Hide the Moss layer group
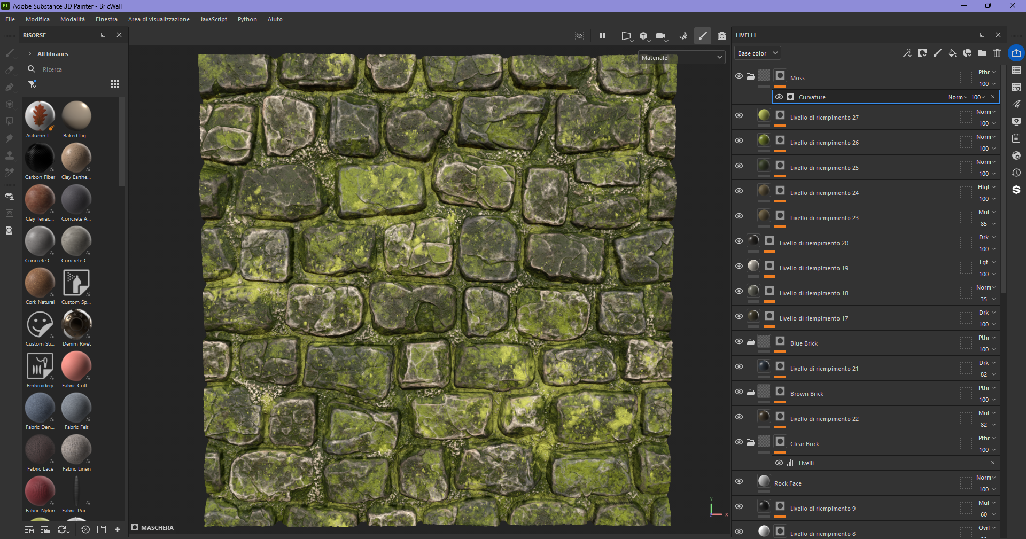The height and width of the screenshot is (539, 1026). 739,76
